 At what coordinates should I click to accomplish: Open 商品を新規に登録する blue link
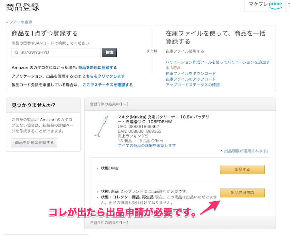(x=97, y=68)
